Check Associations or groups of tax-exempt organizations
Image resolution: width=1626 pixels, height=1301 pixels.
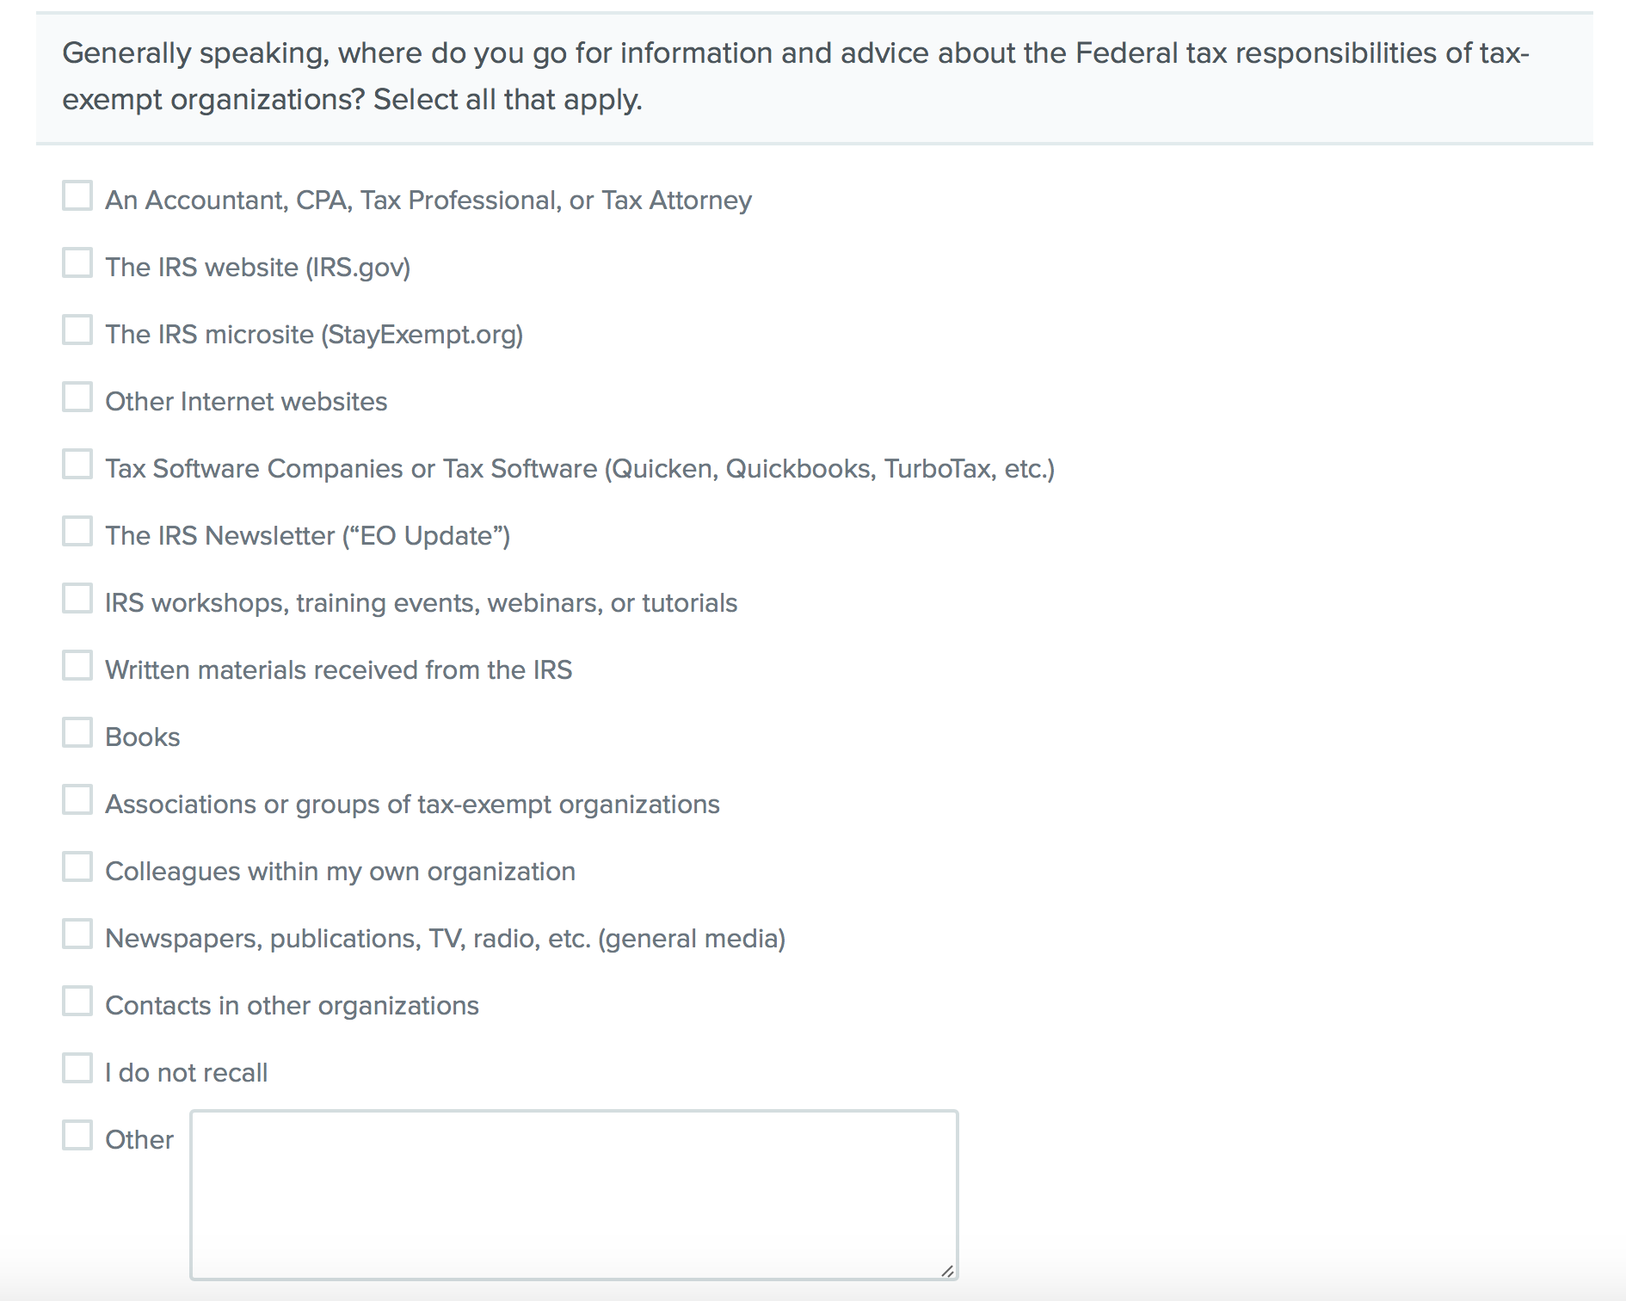click(x=77, y=800)
